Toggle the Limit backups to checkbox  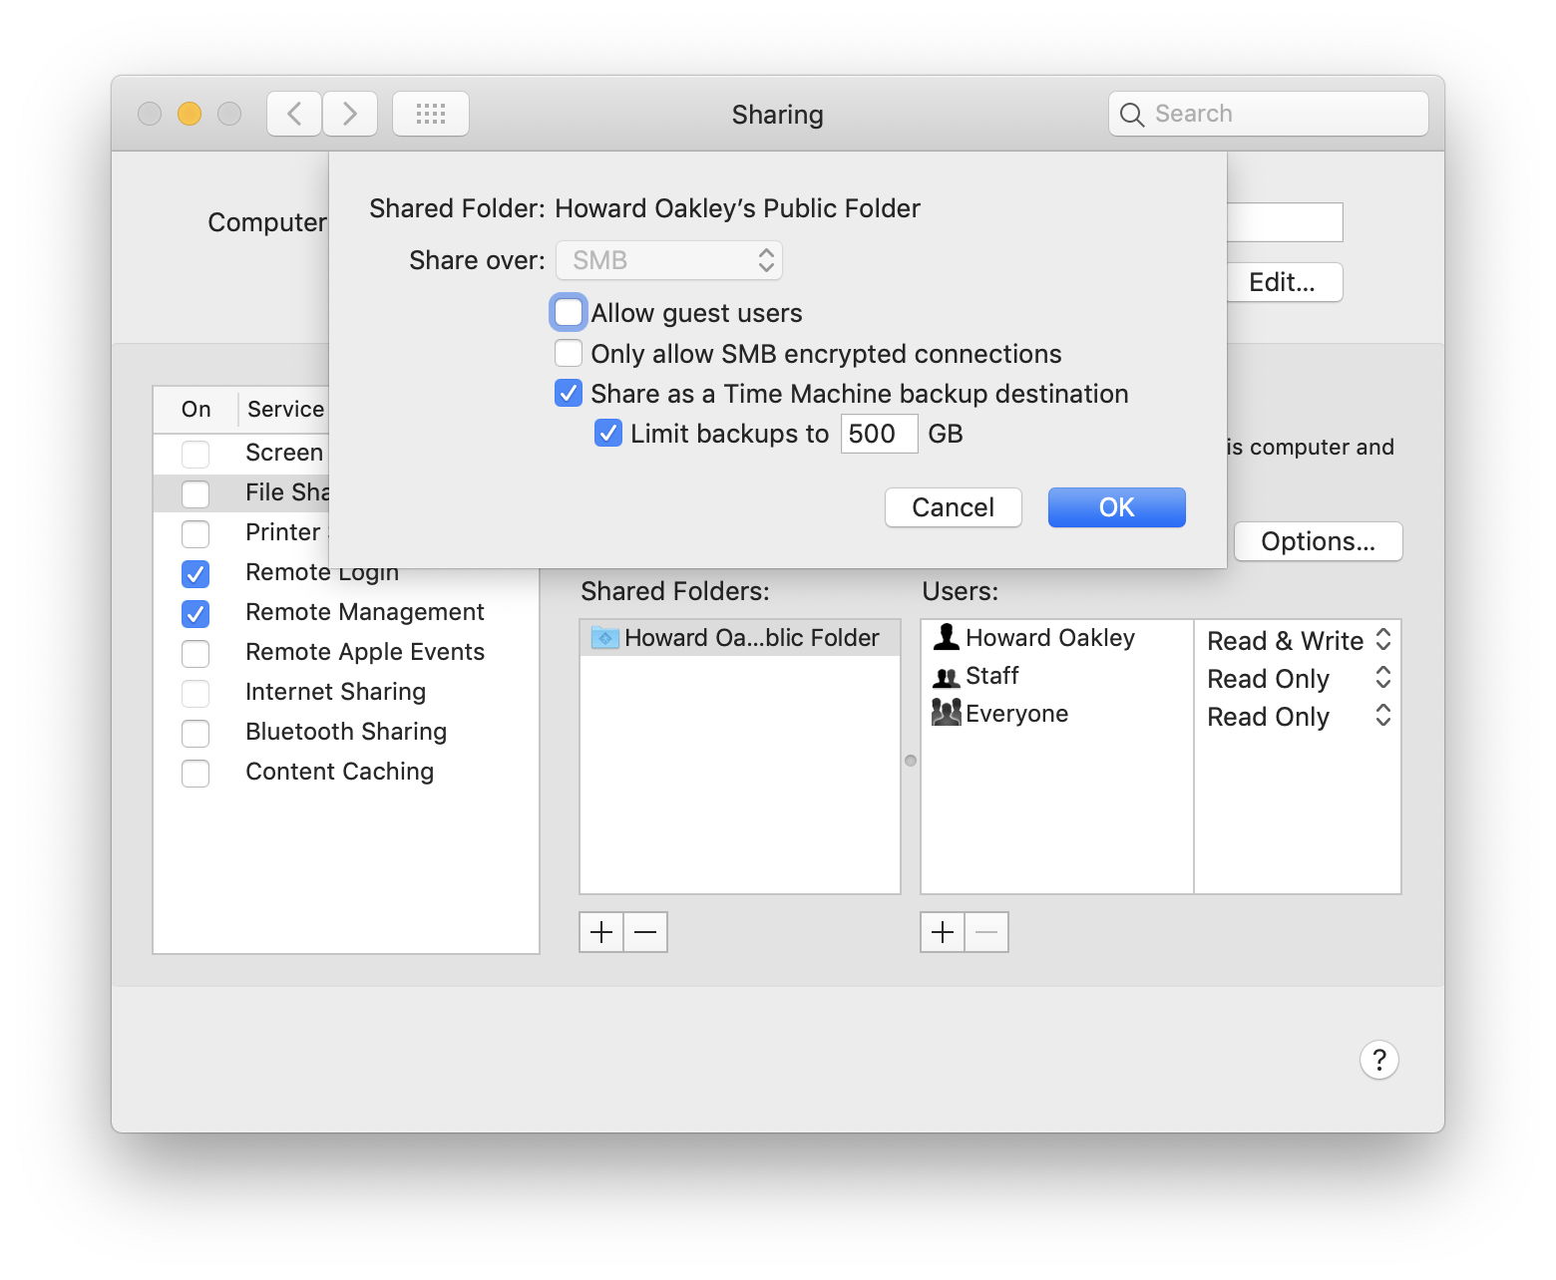click(608, 434)
